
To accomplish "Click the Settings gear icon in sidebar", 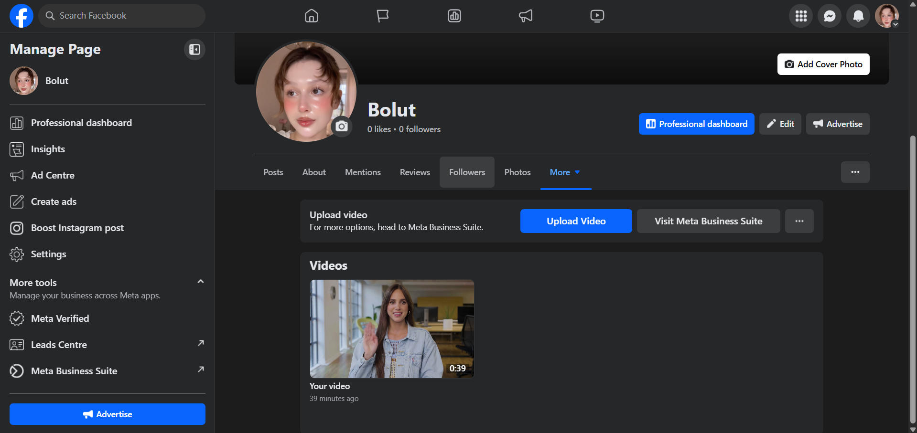I will 17,254.
